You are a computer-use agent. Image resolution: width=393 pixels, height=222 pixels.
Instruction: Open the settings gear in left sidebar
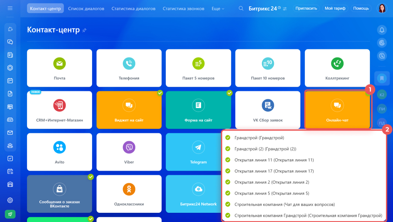pyautogui.click(x=10, y=200)
